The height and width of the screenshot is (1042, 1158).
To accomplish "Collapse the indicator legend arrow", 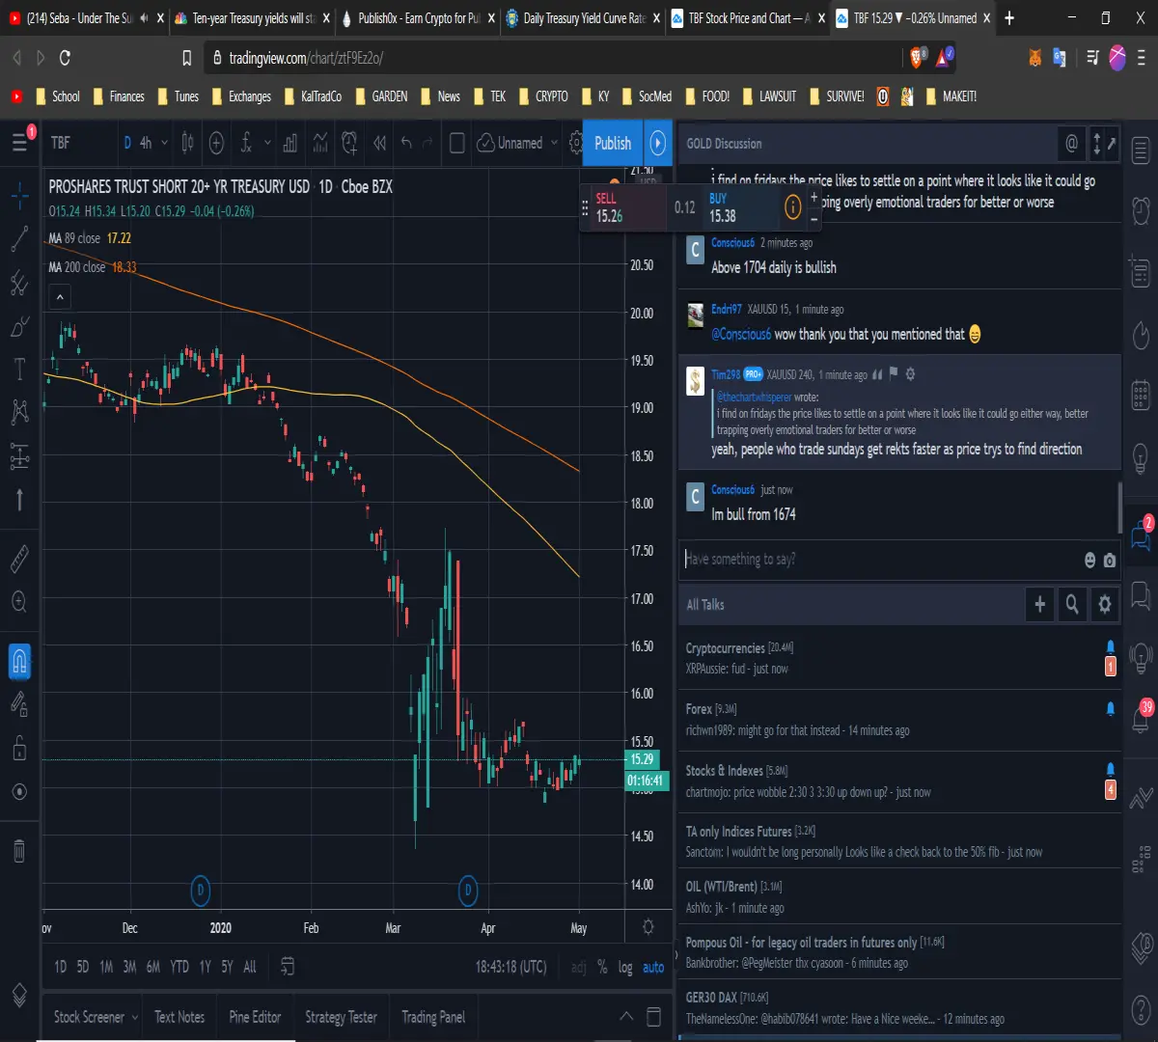I will click(x=60, y=298).
